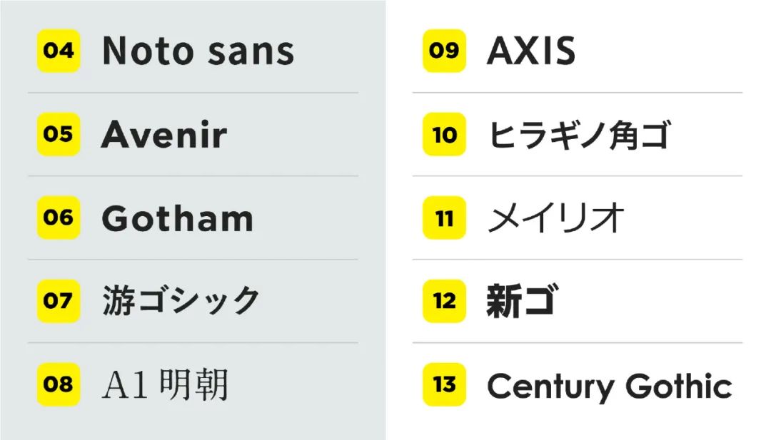
Task: Select the メイリオ font entry
Action: [x=556, y=218]
